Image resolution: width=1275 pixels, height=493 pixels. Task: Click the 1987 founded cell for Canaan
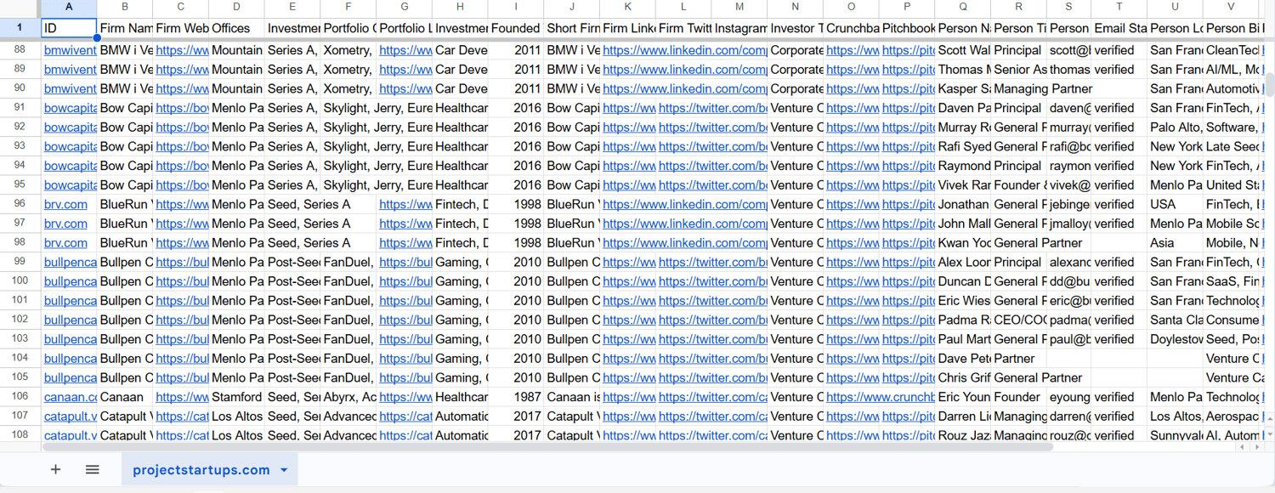516,397
